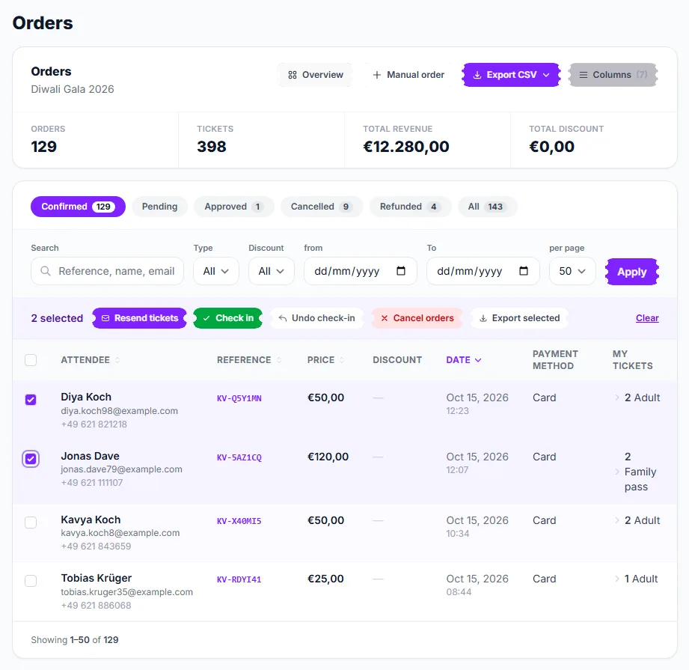
Task: Open the Discount filter dropdown
Action: 272,271
